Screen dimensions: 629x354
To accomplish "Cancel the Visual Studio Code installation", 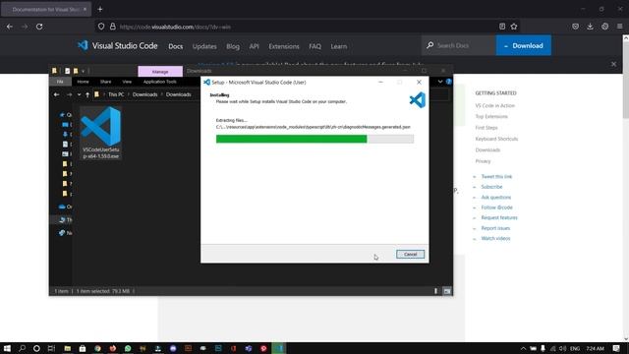I will 410,254.
